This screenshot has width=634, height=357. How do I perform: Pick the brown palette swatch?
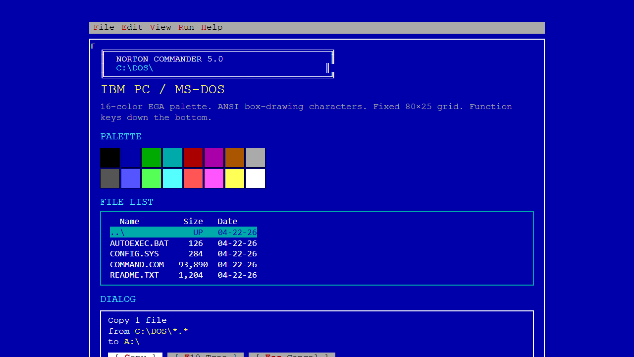235,158
